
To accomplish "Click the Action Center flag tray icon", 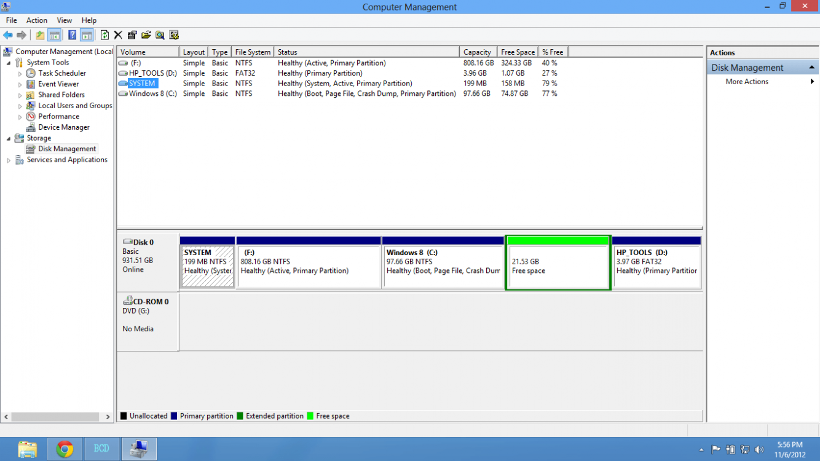I will (716, 449).
